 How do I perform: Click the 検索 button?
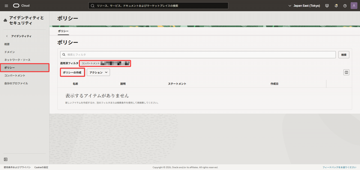click(344, 55)
